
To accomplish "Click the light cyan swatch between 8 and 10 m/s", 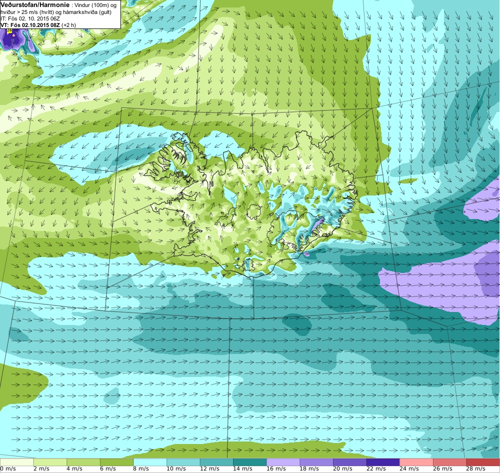I will click(x=150, y=462).
